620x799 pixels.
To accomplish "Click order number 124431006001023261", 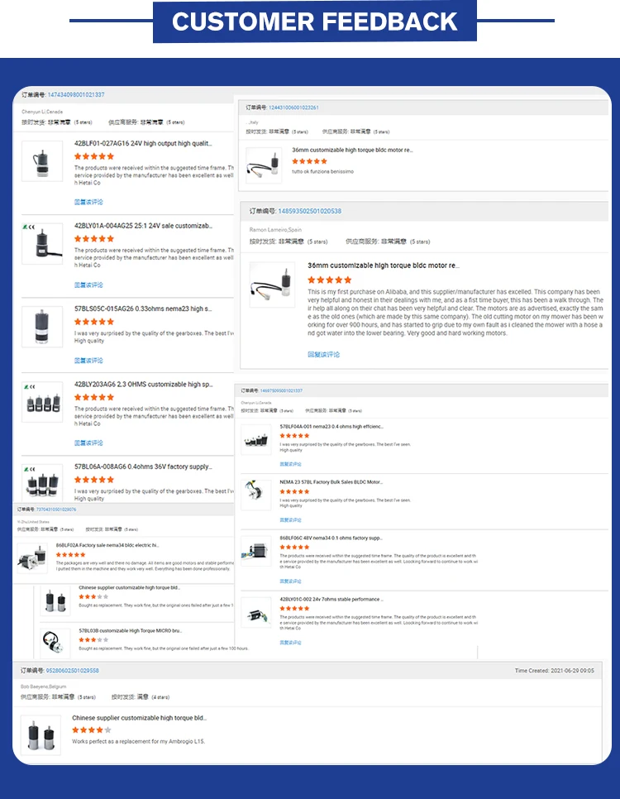I will pos(293,108).
